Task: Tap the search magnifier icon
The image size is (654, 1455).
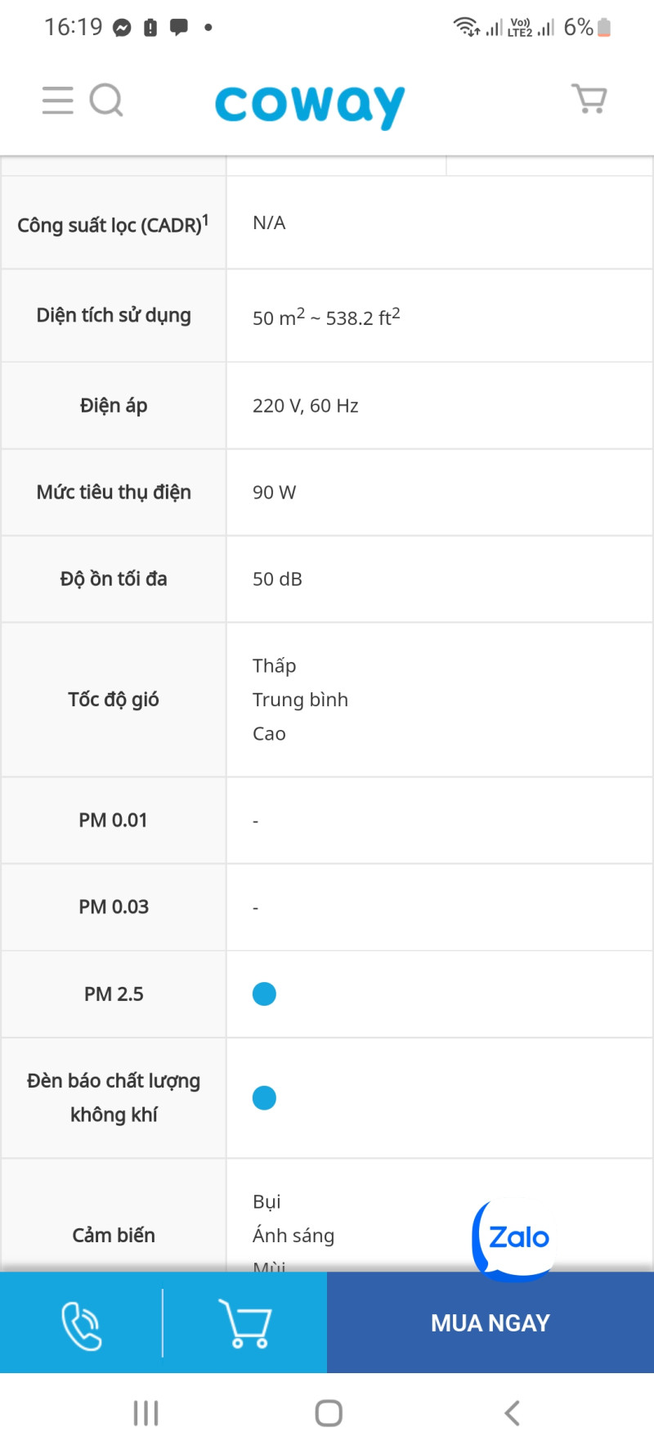Action: click(x=106, y=101)
